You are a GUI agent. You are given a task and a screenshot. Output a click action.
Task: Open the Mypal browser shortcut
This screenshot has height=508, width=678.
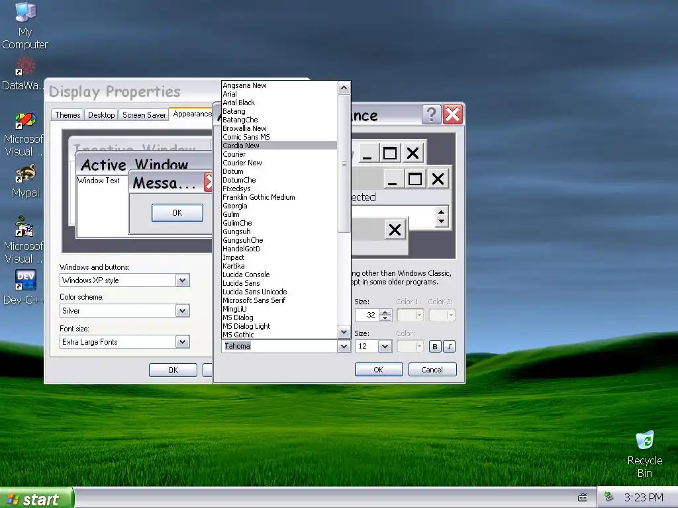[x=25, y=181]
